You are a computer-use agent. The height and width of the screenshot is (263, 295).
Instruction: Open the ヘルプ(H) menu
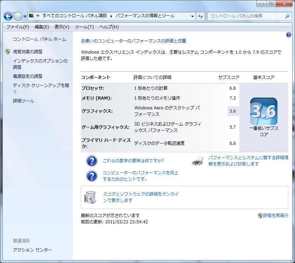tap(109, 27)
